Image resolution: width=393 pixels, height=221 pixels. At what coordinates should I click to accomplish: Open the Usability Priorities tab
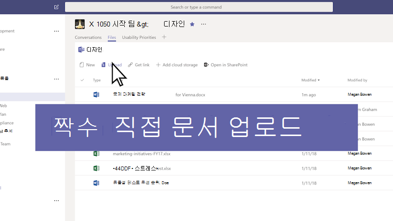[x=139, y=37]
